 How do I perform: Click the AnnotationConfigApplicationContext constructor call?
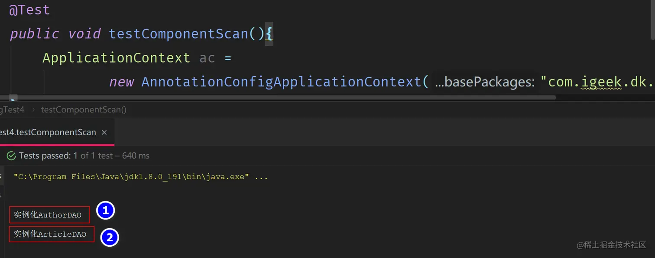[x=281, y=82]
